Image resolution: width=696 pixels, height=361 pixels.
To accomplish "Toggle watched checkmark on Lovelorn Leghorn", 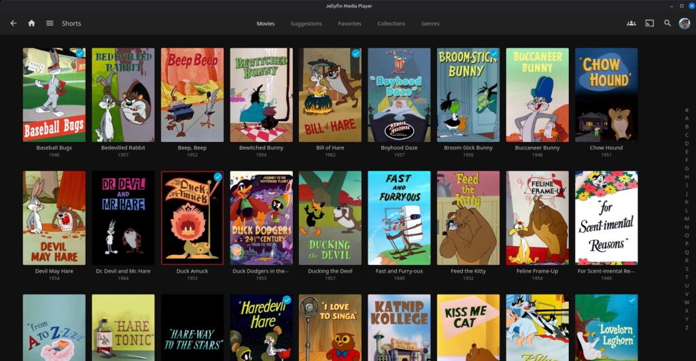I will (x=631, y=300).
